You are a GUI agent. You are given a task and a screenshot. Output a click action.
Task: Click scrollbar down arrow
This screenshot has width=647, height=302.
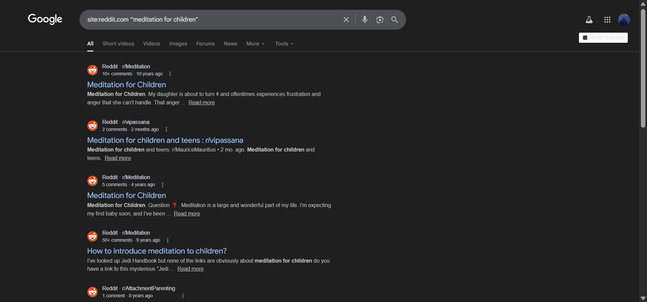(643, 298)
